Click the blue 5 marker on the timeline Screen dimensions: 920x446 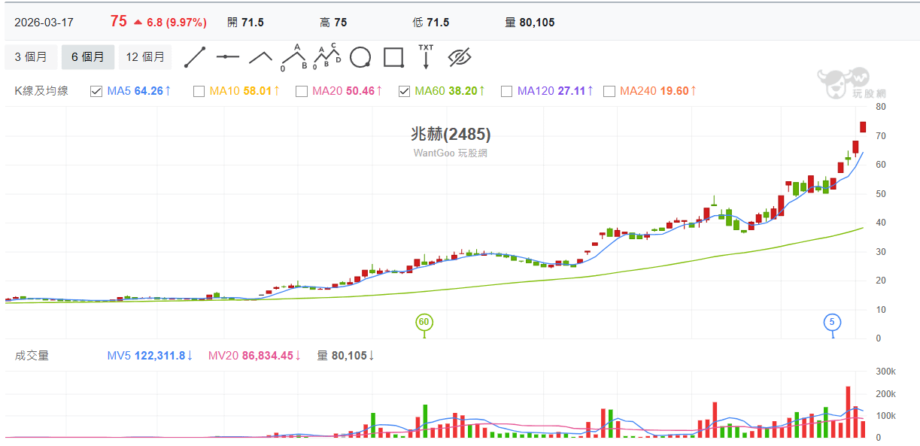tap(832, 323)
